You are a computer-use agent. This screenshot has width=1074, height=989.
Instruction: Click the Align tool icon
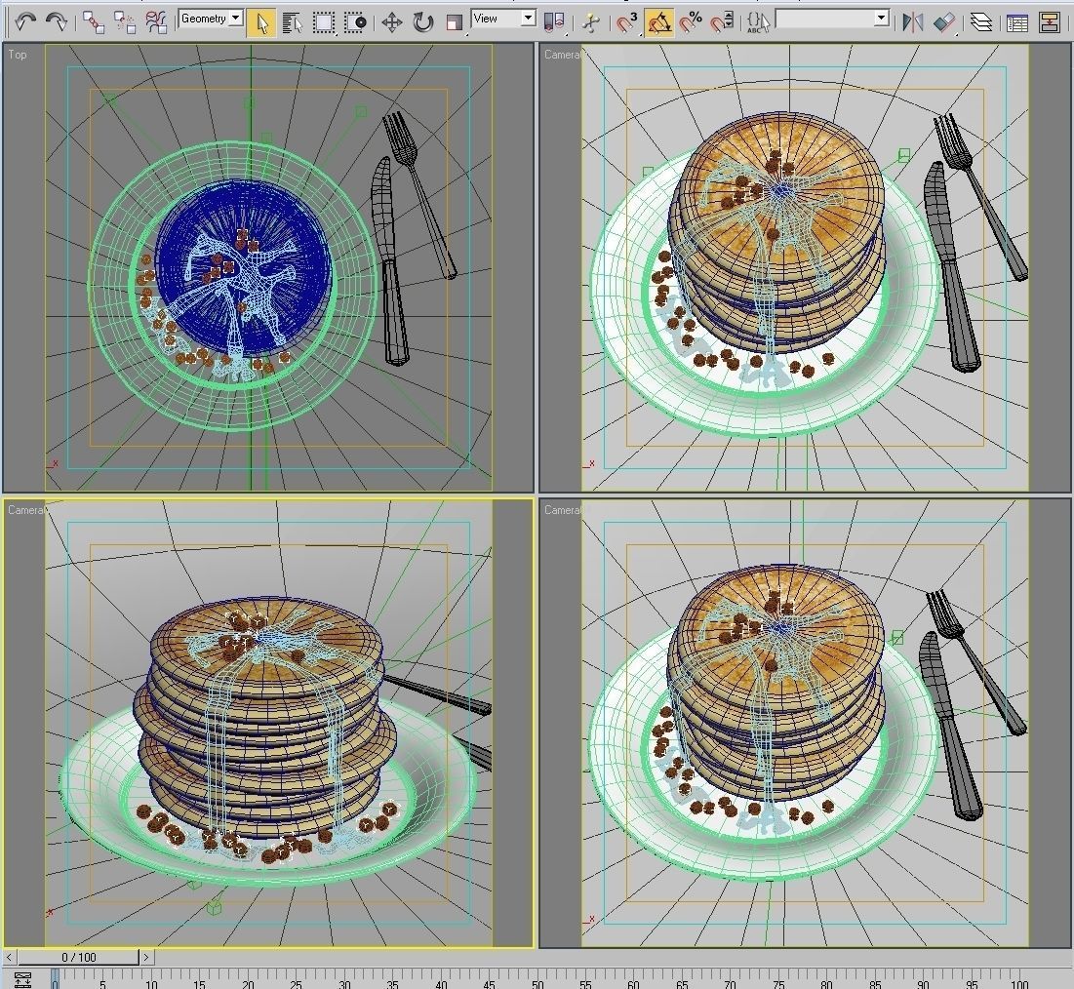[x=944, y=23]
